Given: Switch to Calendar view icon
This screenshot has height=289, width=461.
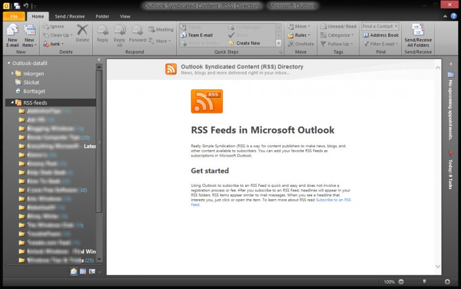Looking at the screenshot, I should (83, 271).
